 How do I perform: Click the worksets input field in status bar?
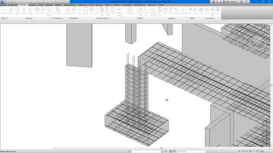(x=146, y=151)
